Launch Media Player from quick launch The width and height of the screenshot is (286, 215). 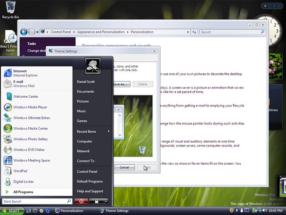(41, 211)
